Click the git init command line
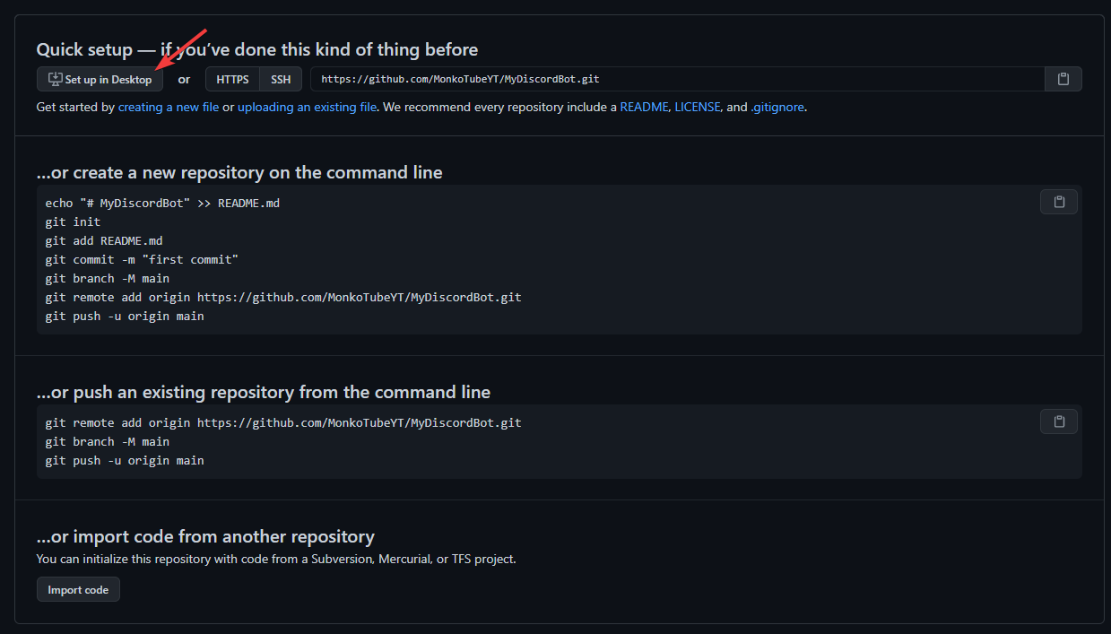 click(73, 222)
